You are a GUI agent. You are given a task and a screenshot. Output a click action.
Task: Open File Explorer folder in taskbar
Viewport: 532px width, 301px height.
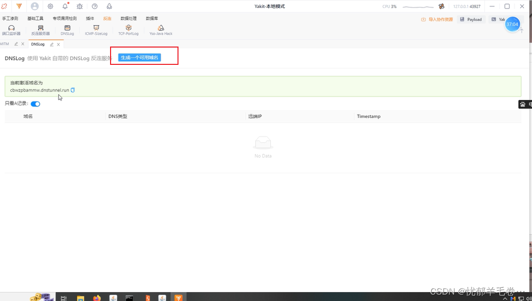point(80,298)
